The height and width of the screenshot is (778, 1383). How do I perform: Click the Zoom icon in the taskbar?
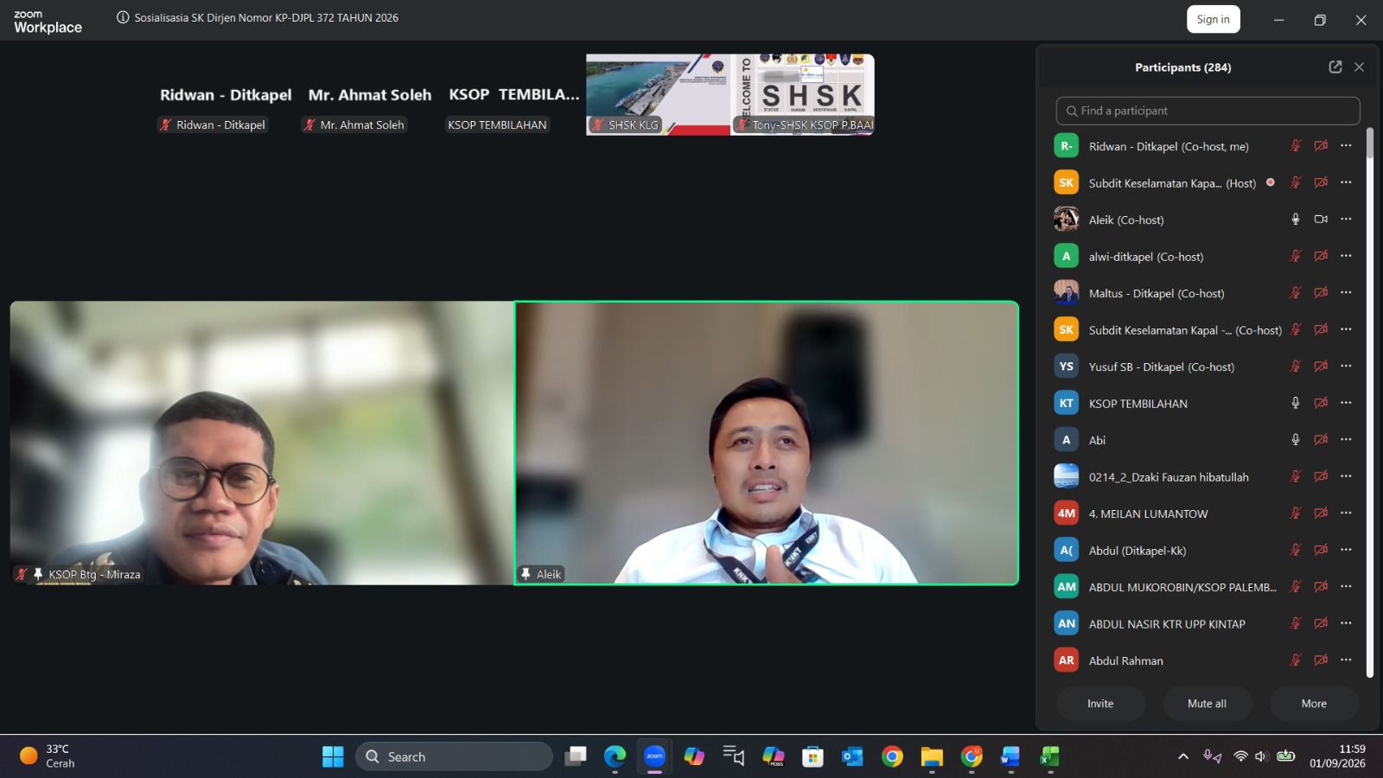(x=654, y=756)
